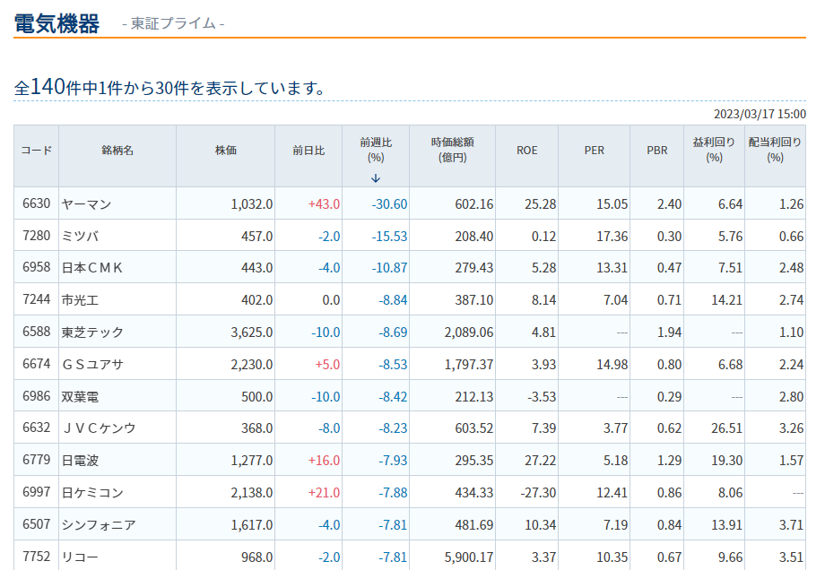
Task: Select code 6997
Action: 36,492
